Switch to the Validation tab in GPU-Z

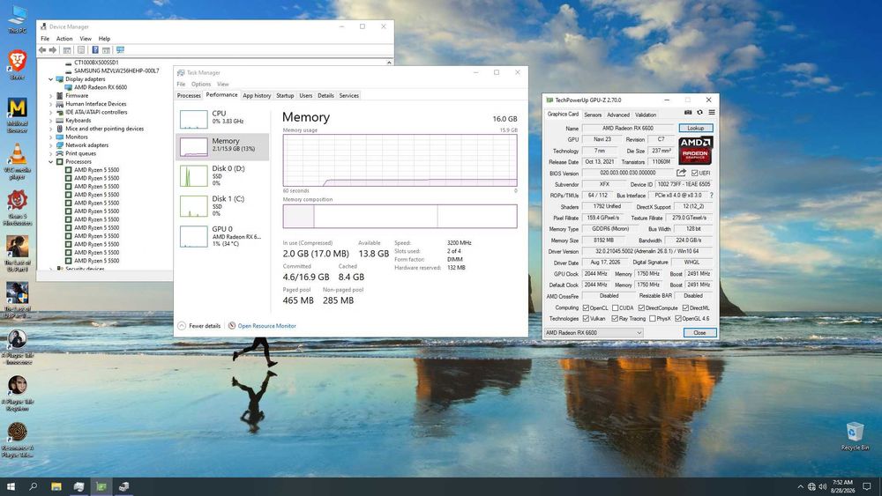646,115
